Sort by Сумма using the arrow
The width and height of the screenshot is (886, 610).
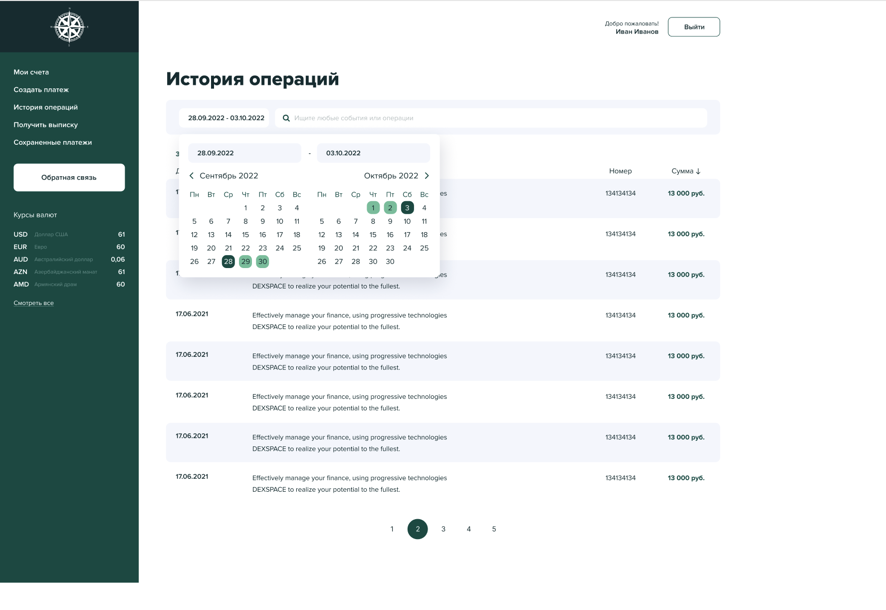(x=698, y=171)
